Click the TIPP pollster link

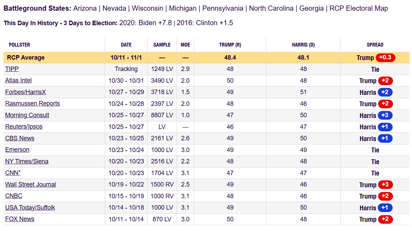coord(12,69)
